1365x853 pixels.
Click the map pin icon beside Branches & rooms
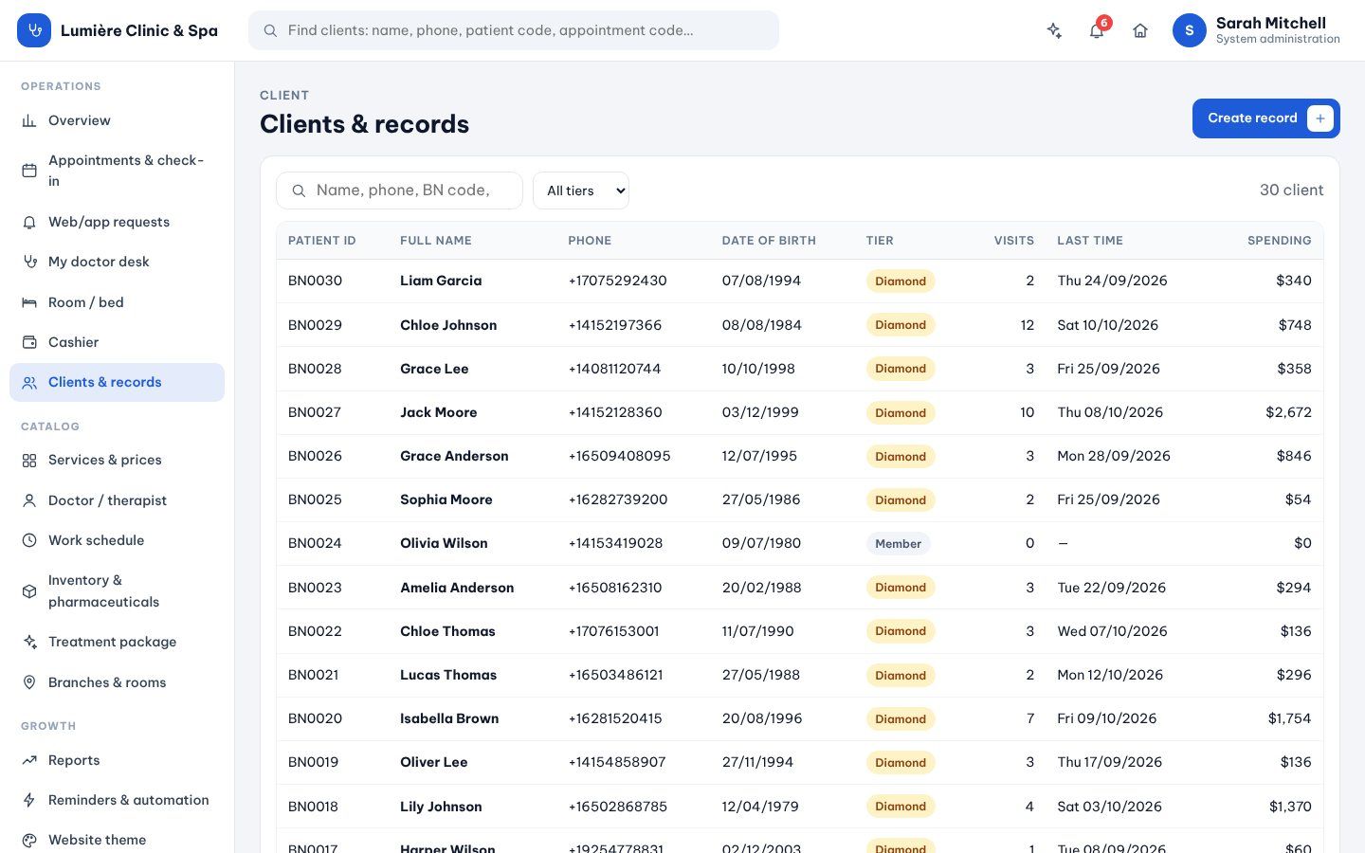click(29, 682)
